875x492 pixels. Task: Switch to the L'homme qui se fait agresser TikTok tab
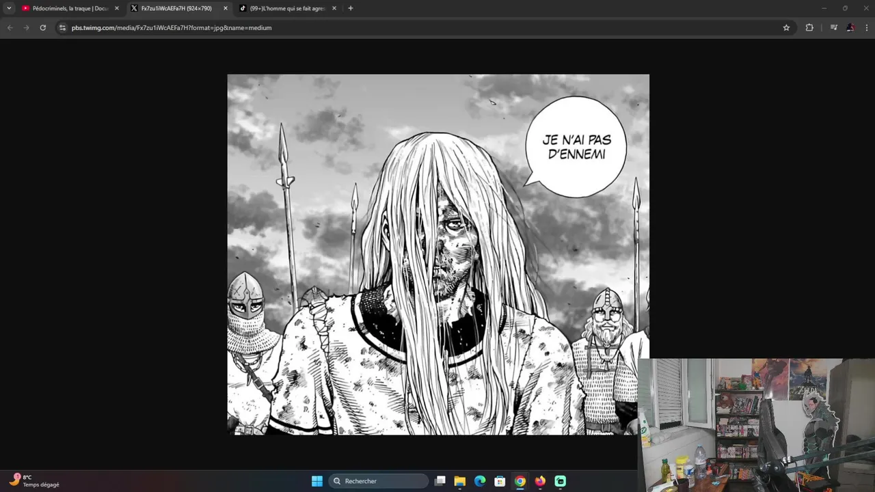coord(287,8)
